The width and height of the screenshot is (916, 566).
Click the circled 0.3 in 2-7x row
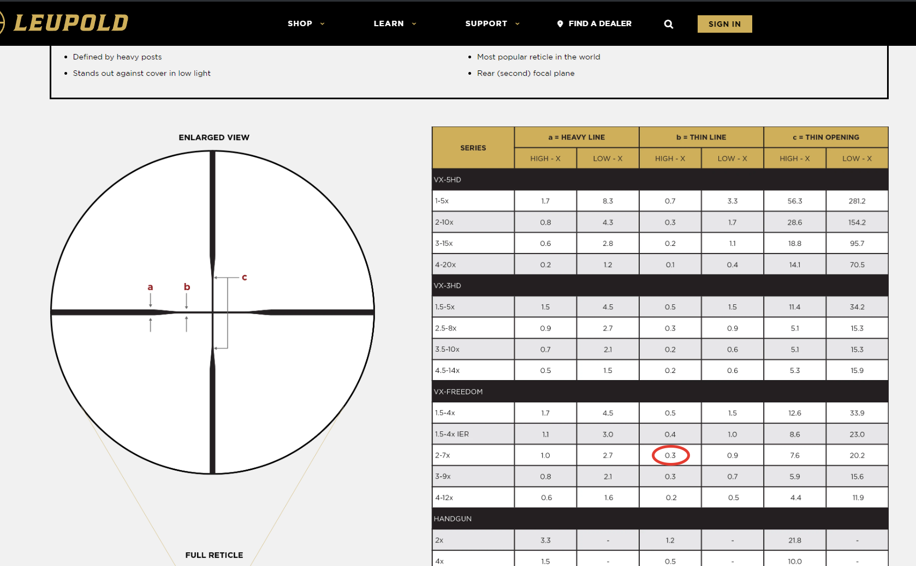pyautogui.click(x=670, y=455)
